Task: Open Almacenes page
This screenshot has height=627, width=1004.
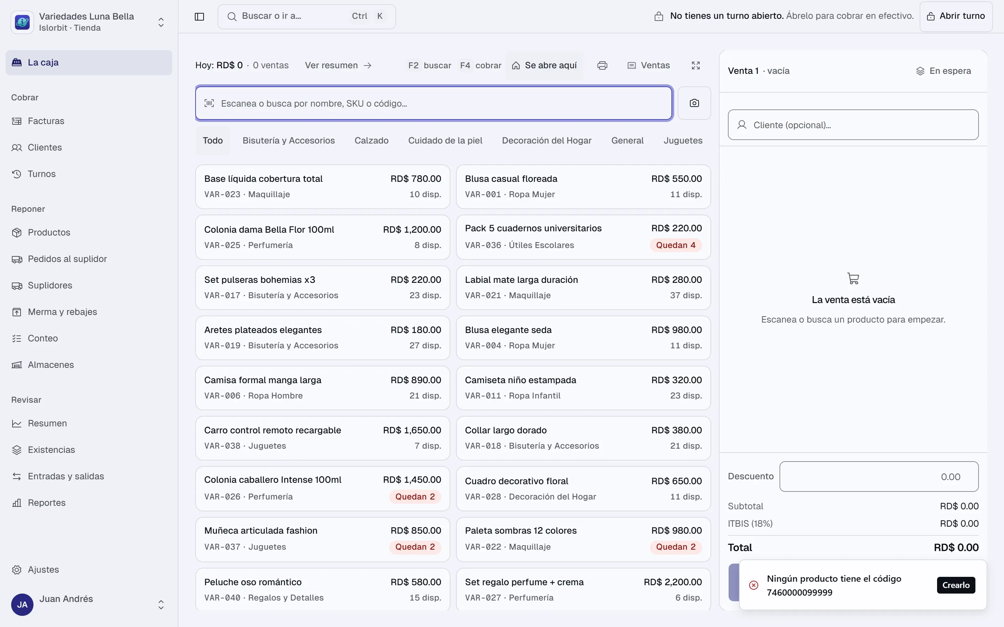Action: [89, 365]
